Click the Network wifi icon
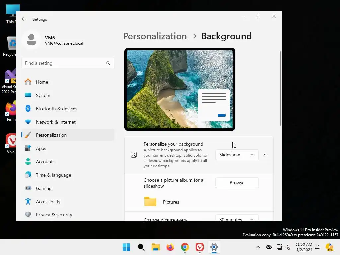The image size is (340, 255). pos(28,122)
